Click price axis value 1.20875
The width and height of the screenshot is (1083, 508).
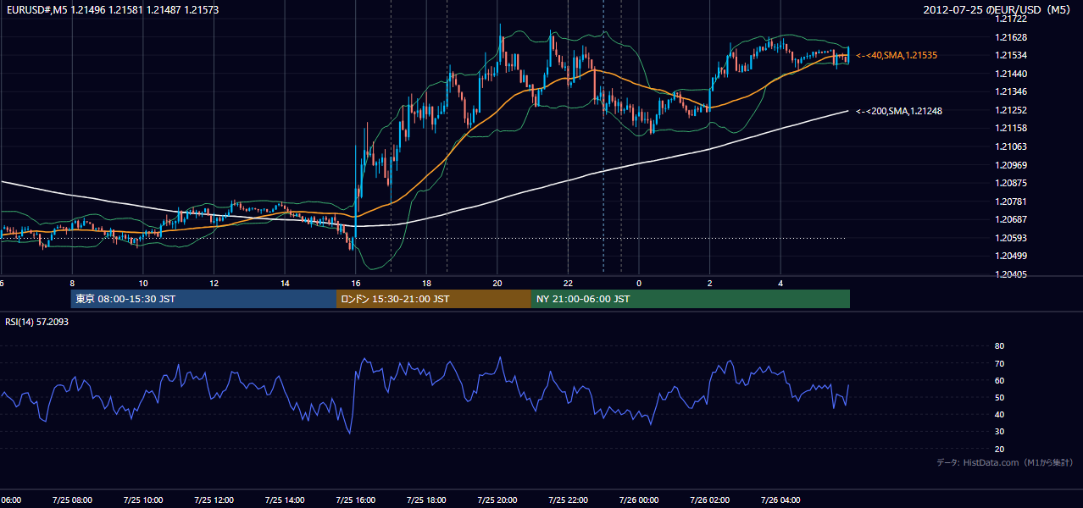pyautogui.click(x=1012, y=183)
